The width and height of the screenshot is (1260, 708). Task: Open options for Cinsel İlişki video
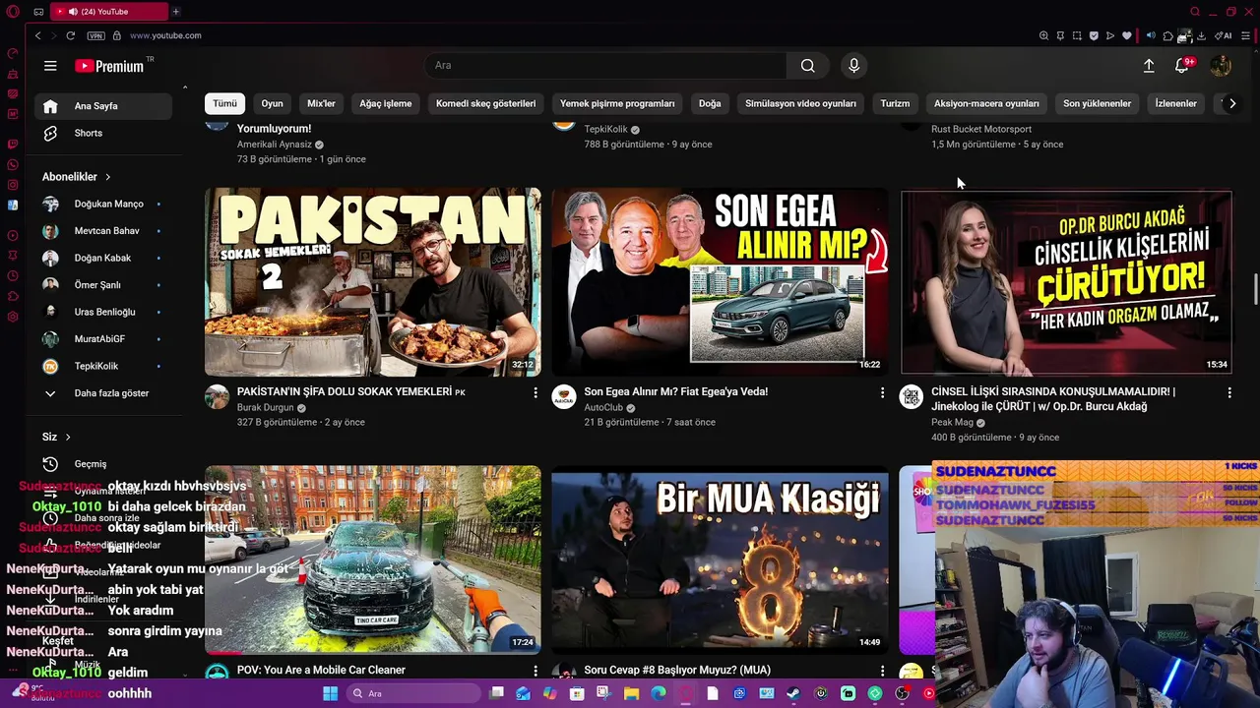[1228, 392]
